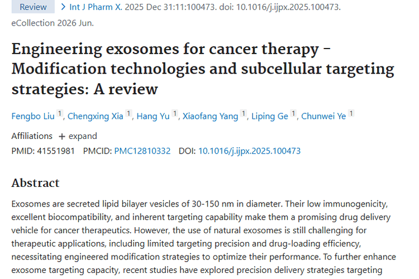Click affiliation superscript 1 after Xiaofang Yang
This screenshot has width=419, height=279.
point(244,114)
